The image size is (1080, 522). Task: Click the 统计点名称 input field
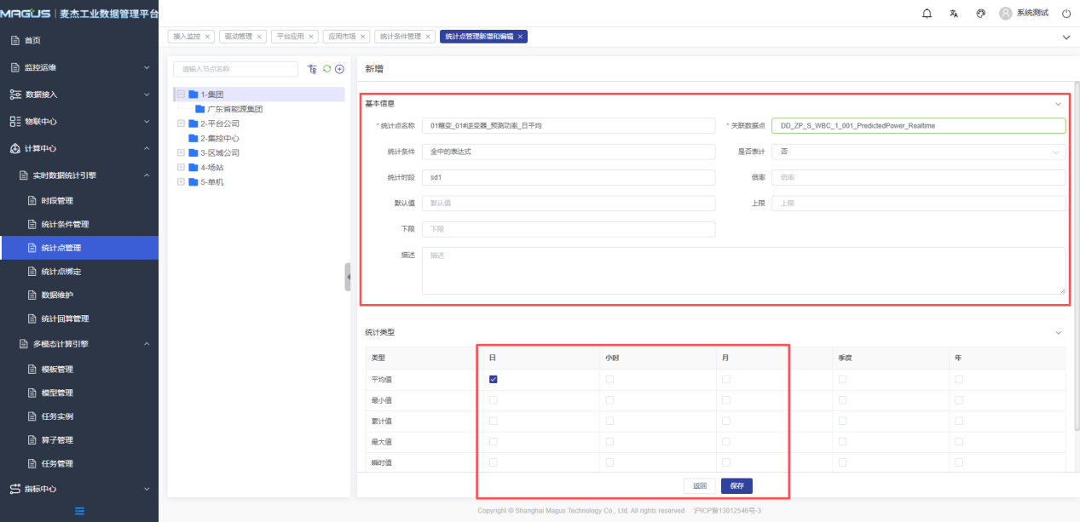(x=569, y=126)
